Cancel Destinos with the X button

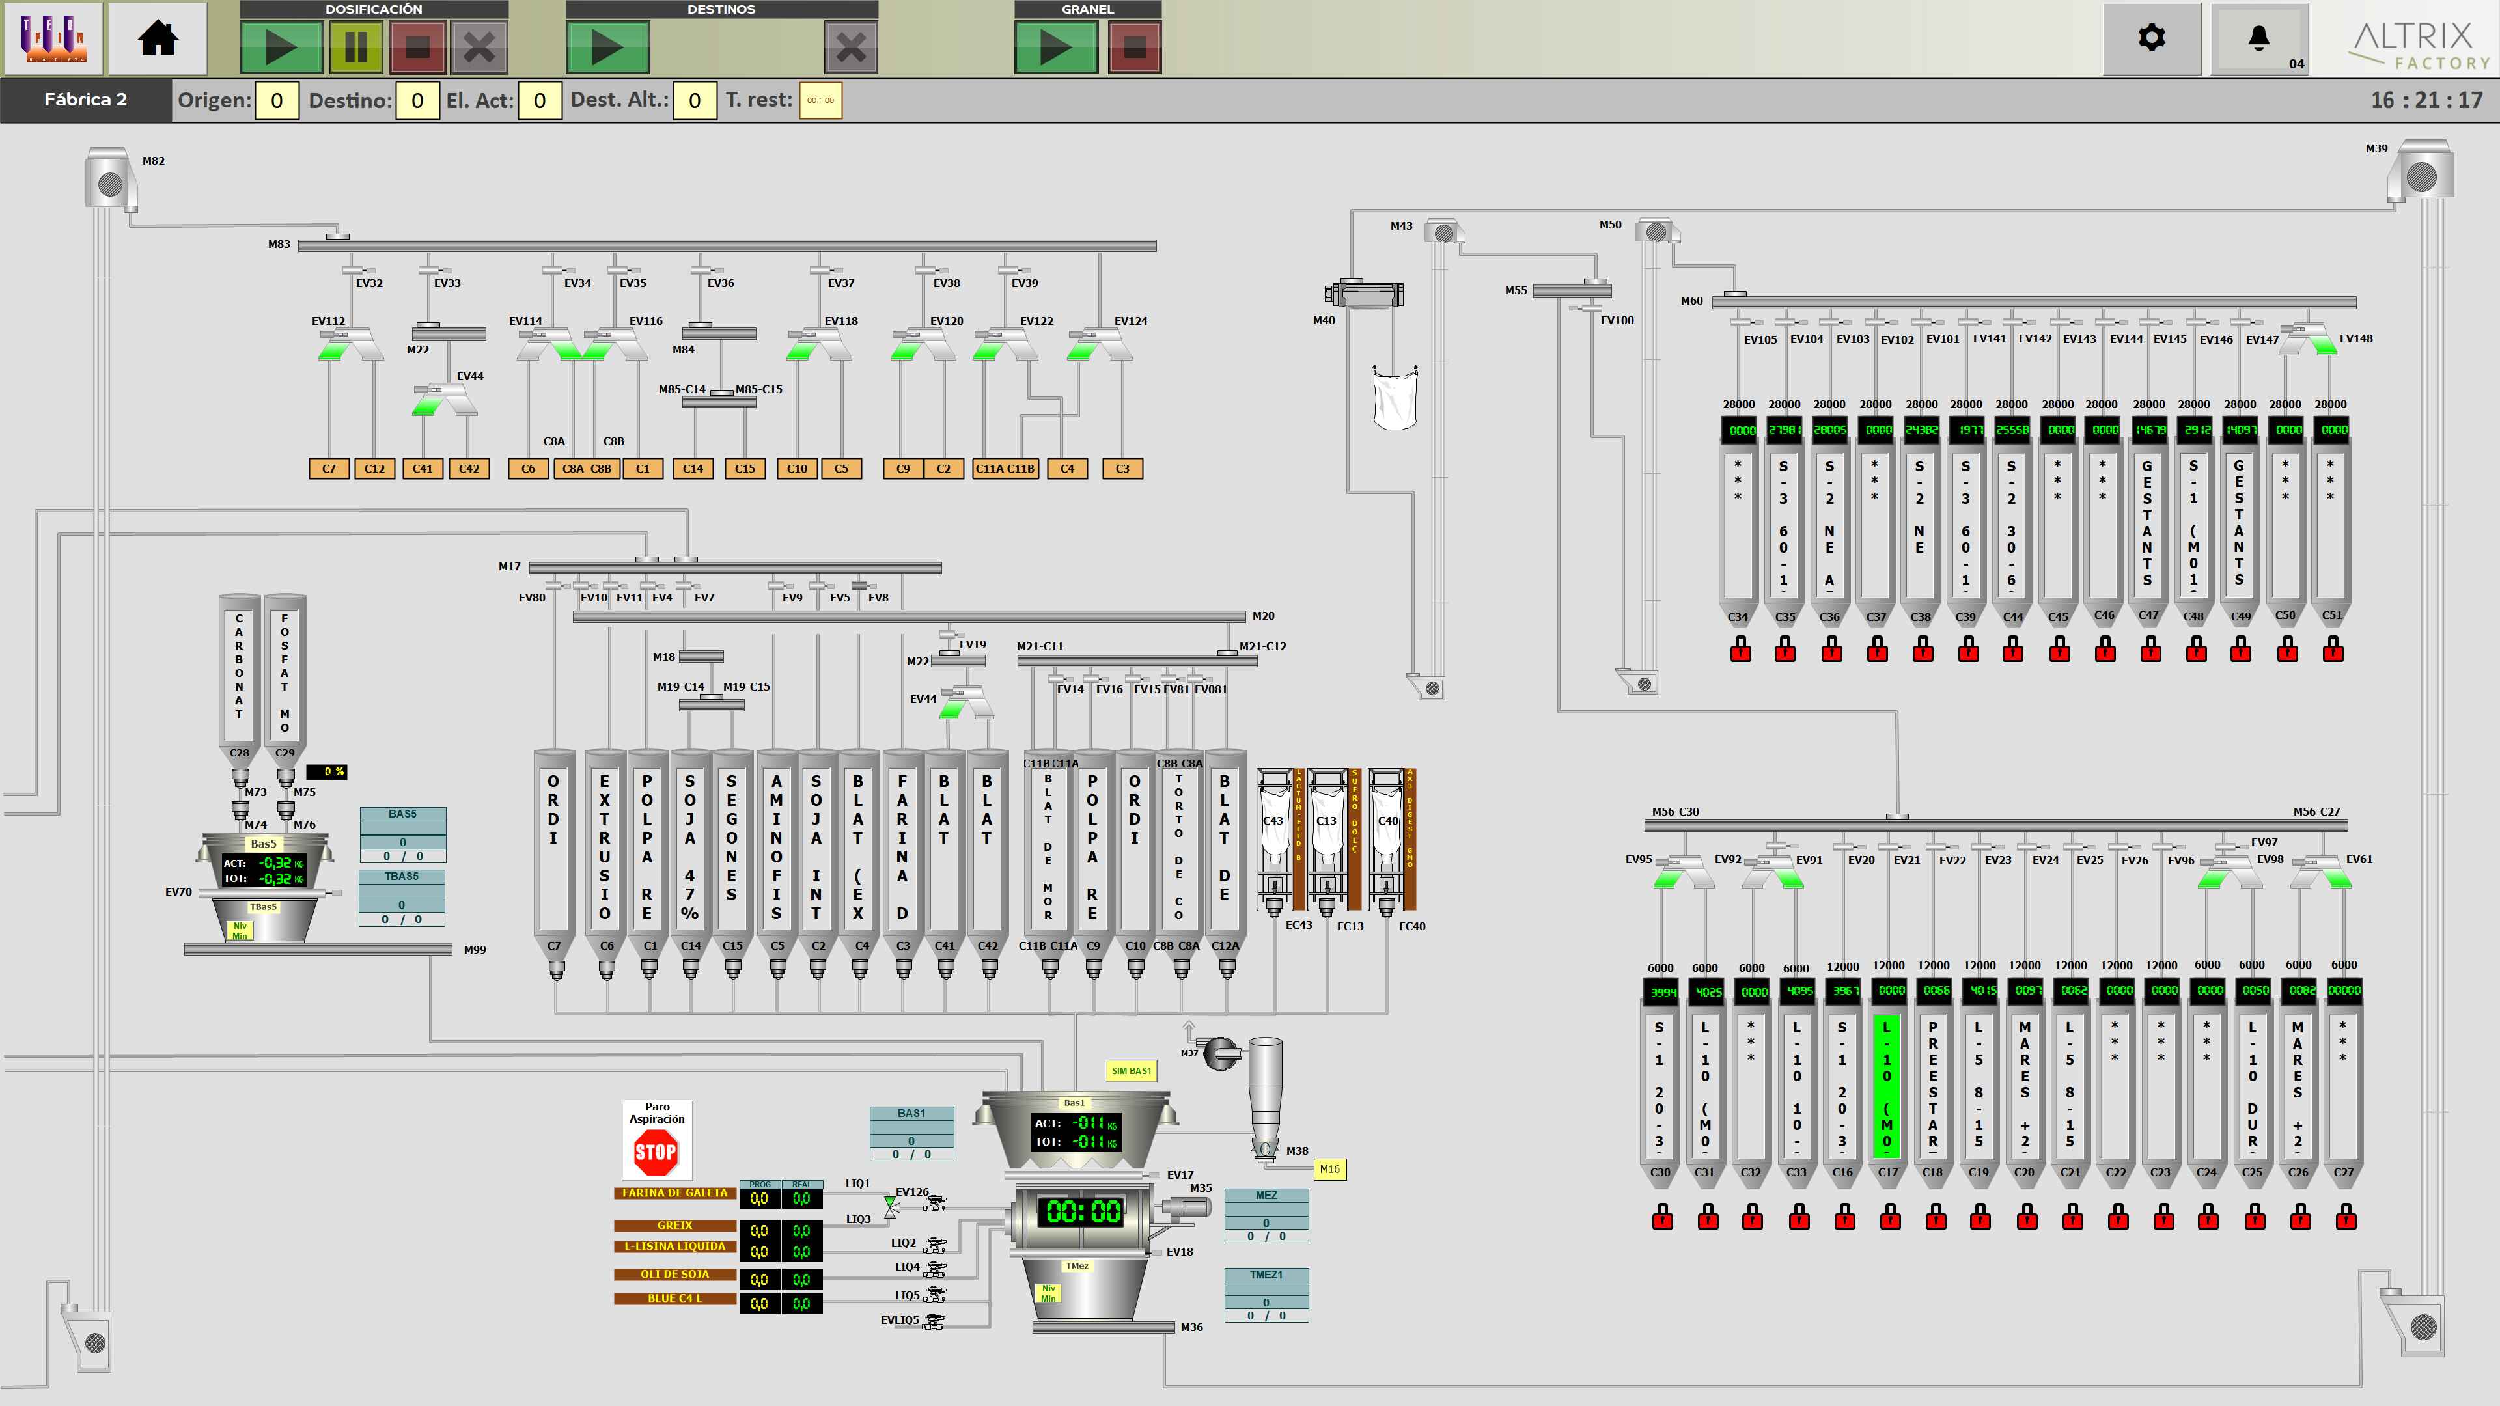tap(850, 47)
